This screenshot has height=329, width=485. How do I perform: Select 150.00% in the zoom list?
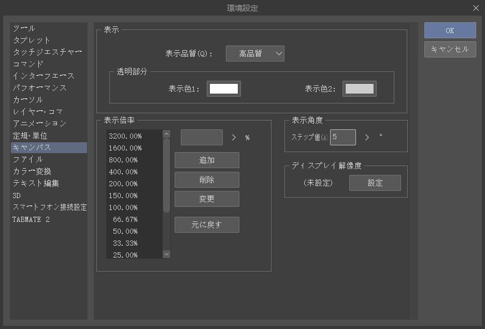(x=134, y=196)
